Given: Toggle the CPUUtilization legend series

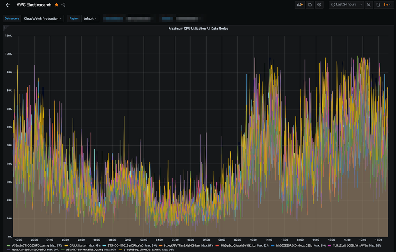Looking at the screenshot, I should click(78, 245).
